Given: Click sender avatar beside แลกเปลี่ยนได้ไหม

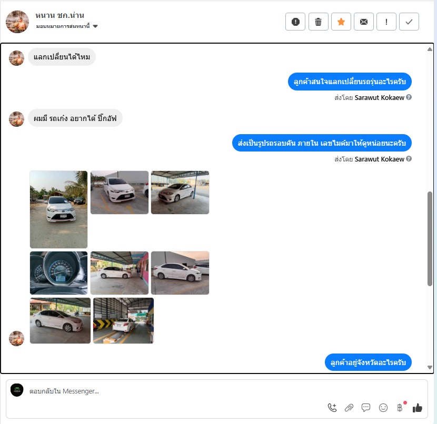Looking at the screenshot, I should [x=16, y=58].
